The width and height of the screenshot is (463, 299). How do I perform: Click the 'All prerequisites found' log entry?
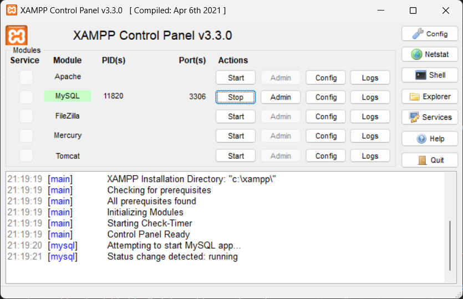151,201
